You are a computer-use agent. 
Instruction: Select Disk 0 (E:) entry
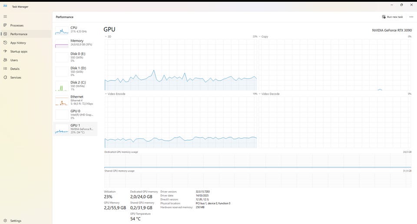pyautogui.click(x=76, y=57)
